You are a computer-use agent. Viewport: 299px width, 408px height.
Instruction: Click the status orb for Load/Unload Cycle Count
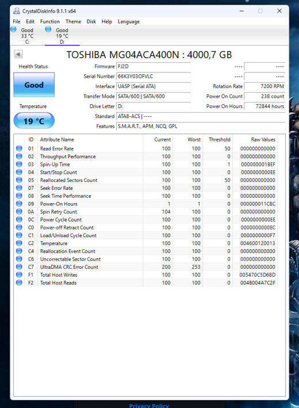tap(19, 235)
